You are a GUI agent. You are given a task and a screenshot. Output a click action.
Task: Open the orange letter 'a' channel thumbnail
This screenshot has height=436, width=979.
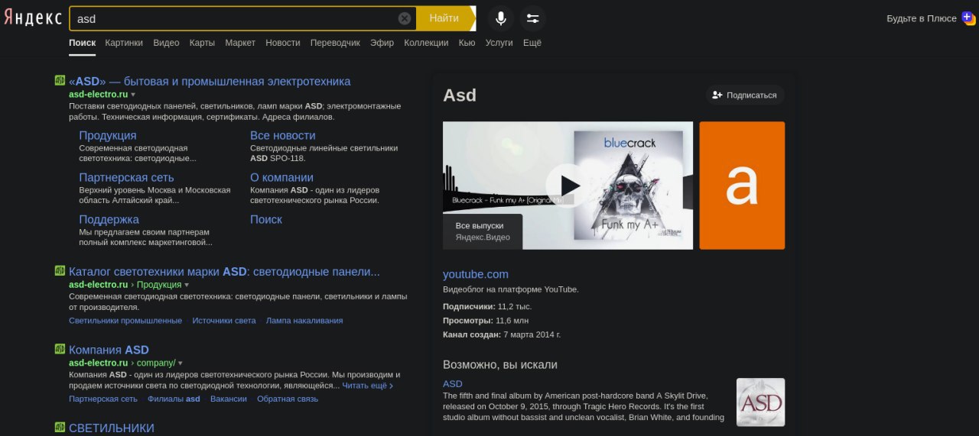coord(742,186)
